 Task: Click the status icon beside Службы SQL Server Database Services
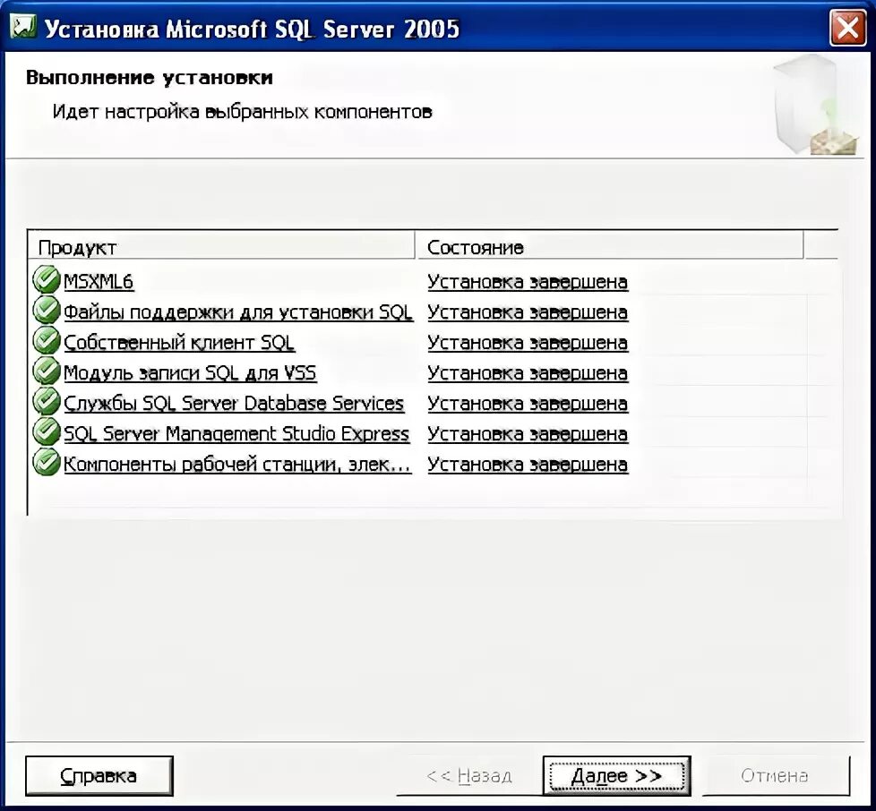click(47, 401)
